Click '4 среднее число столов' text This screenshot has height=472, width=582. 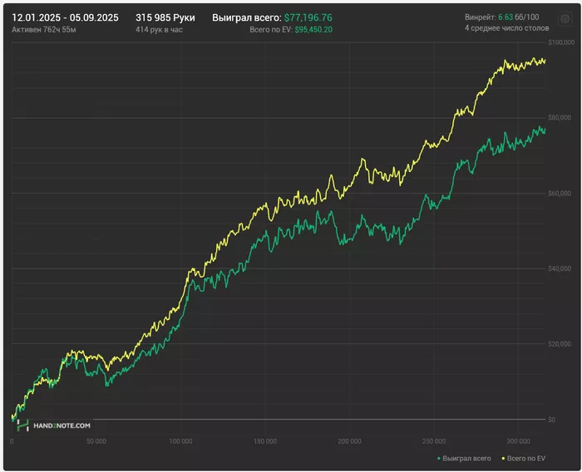(506, 29)
